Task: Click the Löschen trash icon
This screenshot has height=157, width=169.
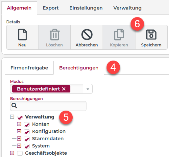Action: pos(55,35)
